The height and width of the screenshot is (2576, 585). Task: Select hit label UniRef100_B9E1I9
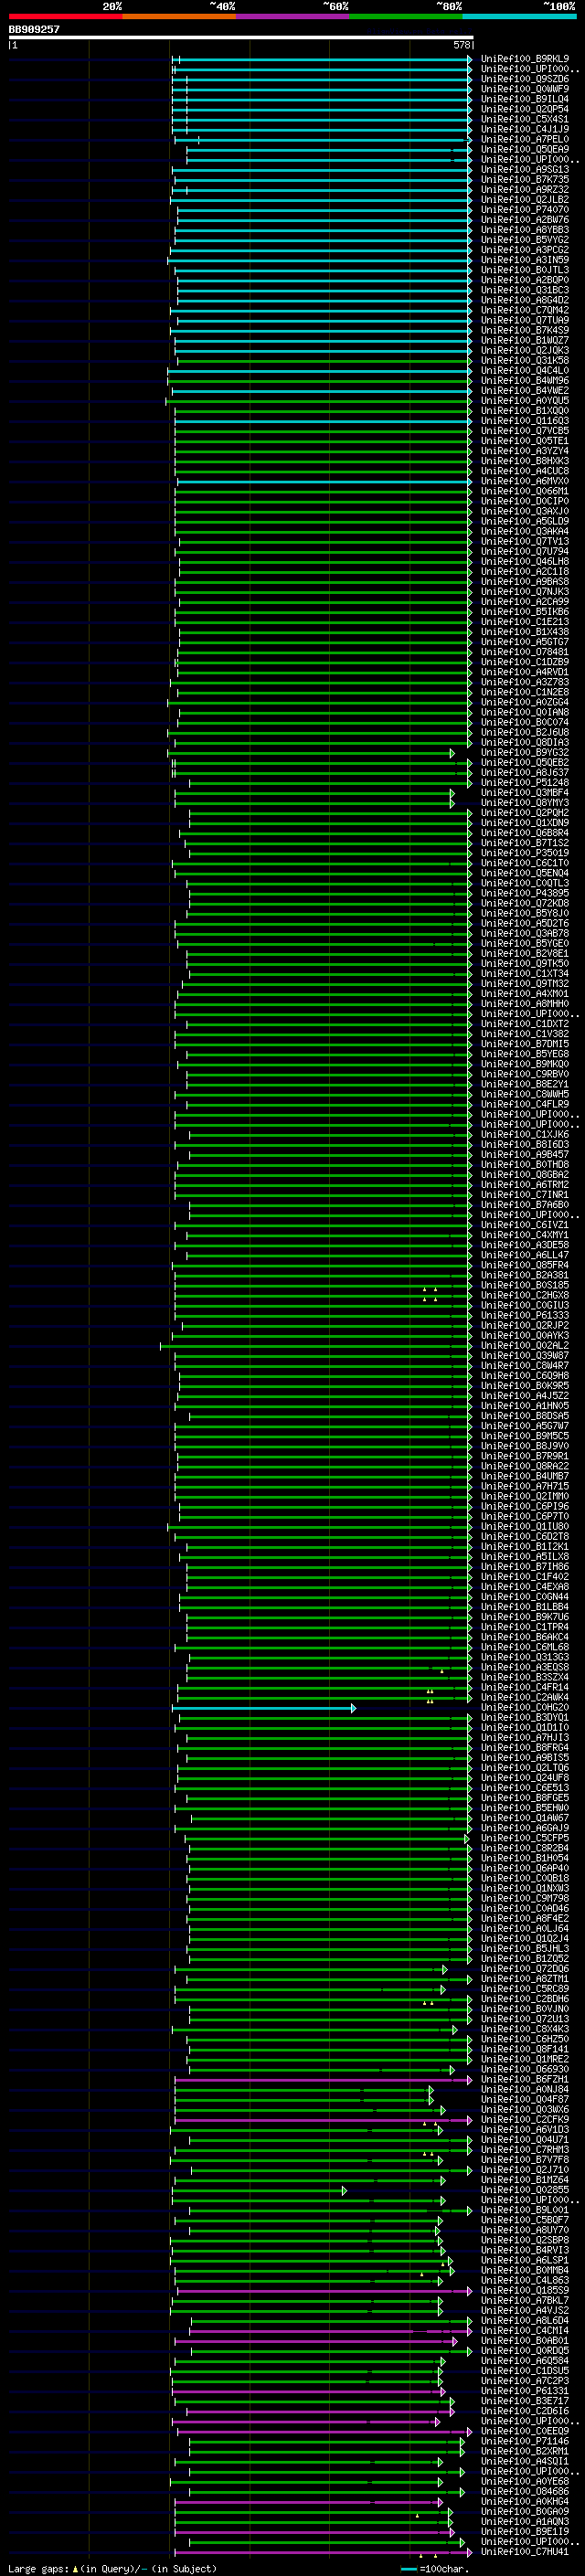(x=525, y=2531)
